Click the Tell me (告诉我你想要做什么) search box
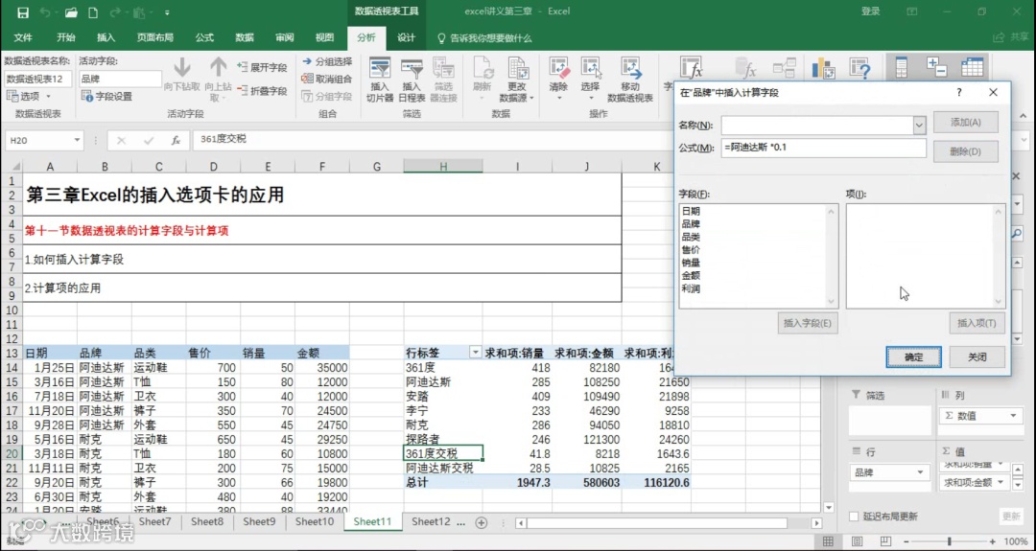Image resolution: width=1036 pixels, height=551 pixels. click(x=485, y=38)
